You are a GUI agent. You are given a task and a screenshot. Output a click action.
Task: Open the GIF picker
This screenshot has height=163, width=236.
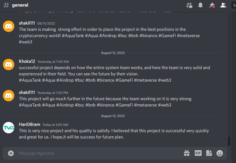(198, 153)
